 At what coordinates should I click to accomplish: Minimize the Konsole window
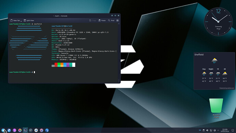115,15
